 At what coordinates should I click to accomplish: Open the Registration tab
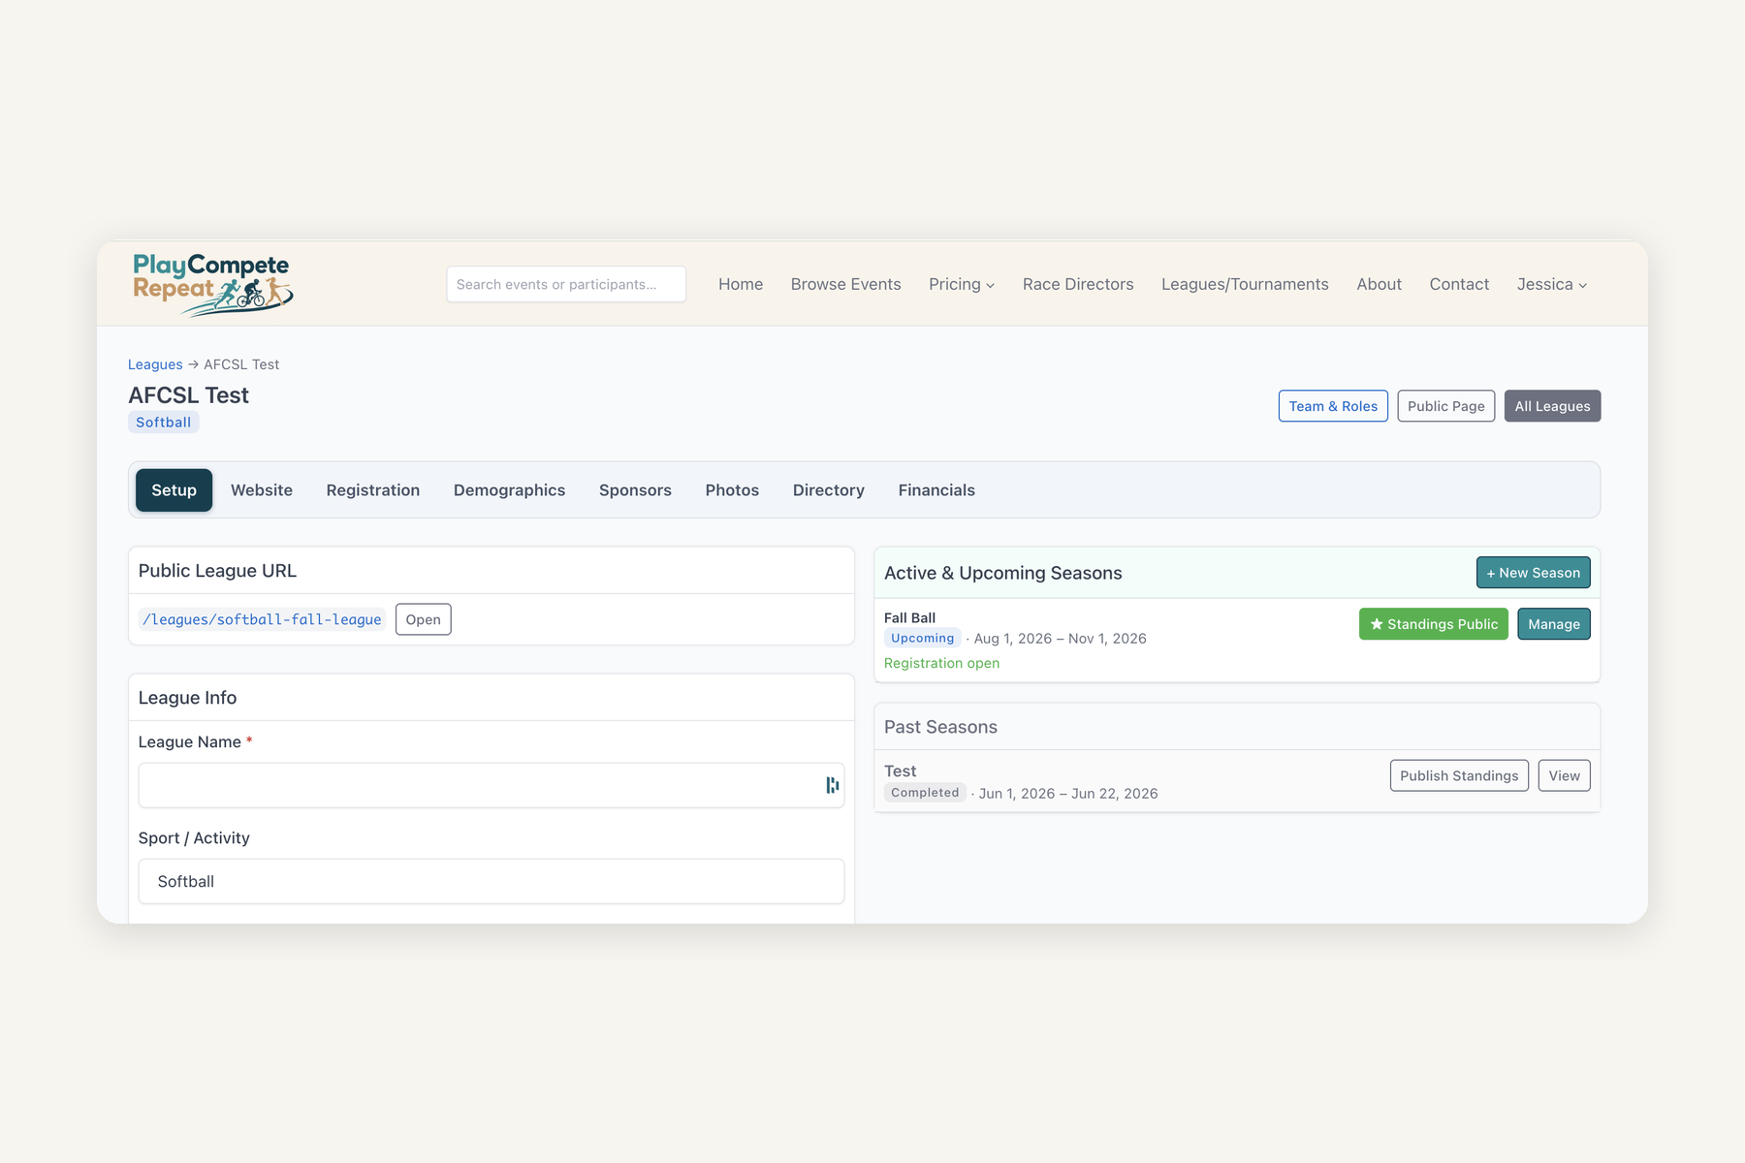click(373, 490)
